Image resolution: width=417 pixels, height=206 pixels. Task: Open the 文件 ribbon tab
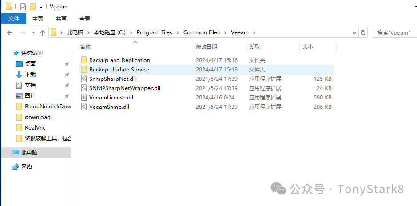pos(14,19)
